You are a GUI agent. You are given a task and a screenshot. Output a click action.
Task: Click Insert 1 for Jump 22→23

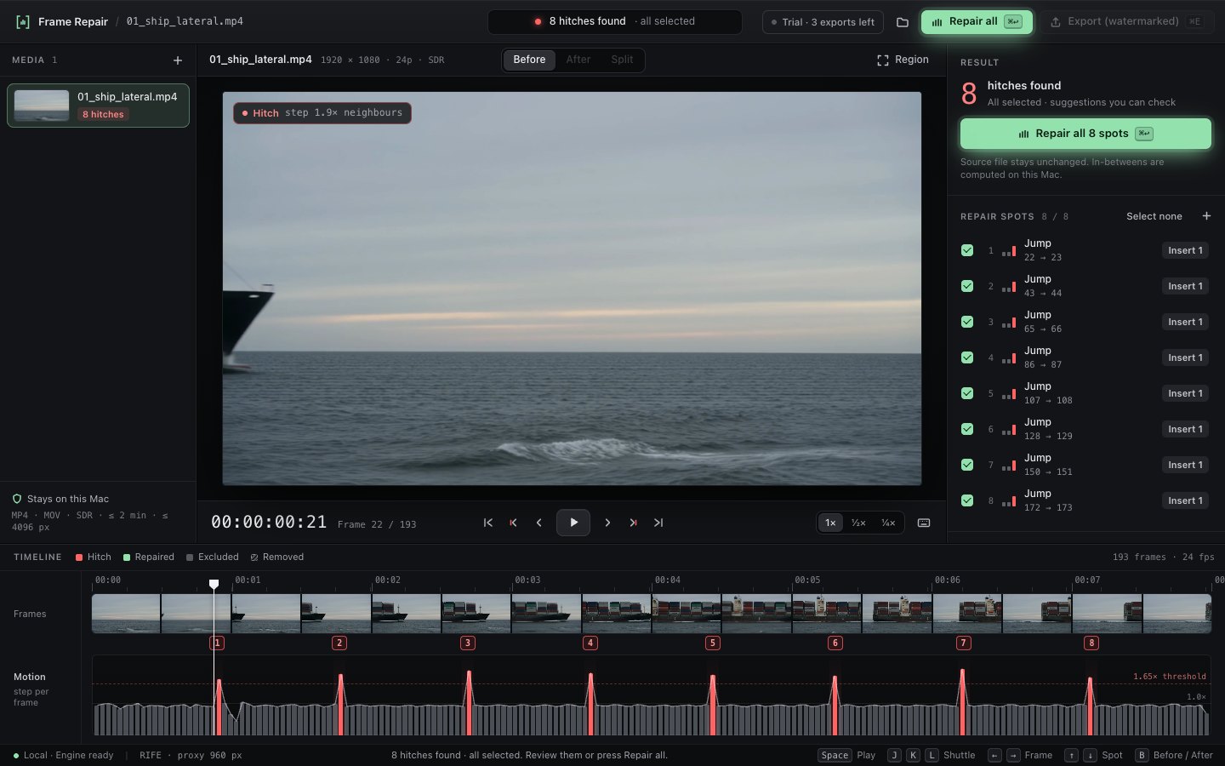(1185, 250)
